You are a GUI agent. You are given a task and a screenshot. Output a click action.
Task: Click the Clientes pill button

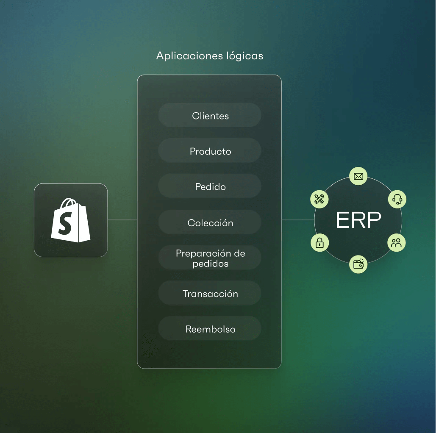(x=210, y=115)
